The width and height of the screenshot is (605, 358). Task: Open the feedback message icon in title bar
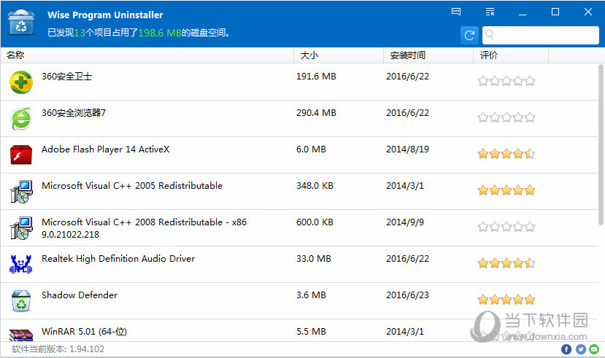click(456, 12)
